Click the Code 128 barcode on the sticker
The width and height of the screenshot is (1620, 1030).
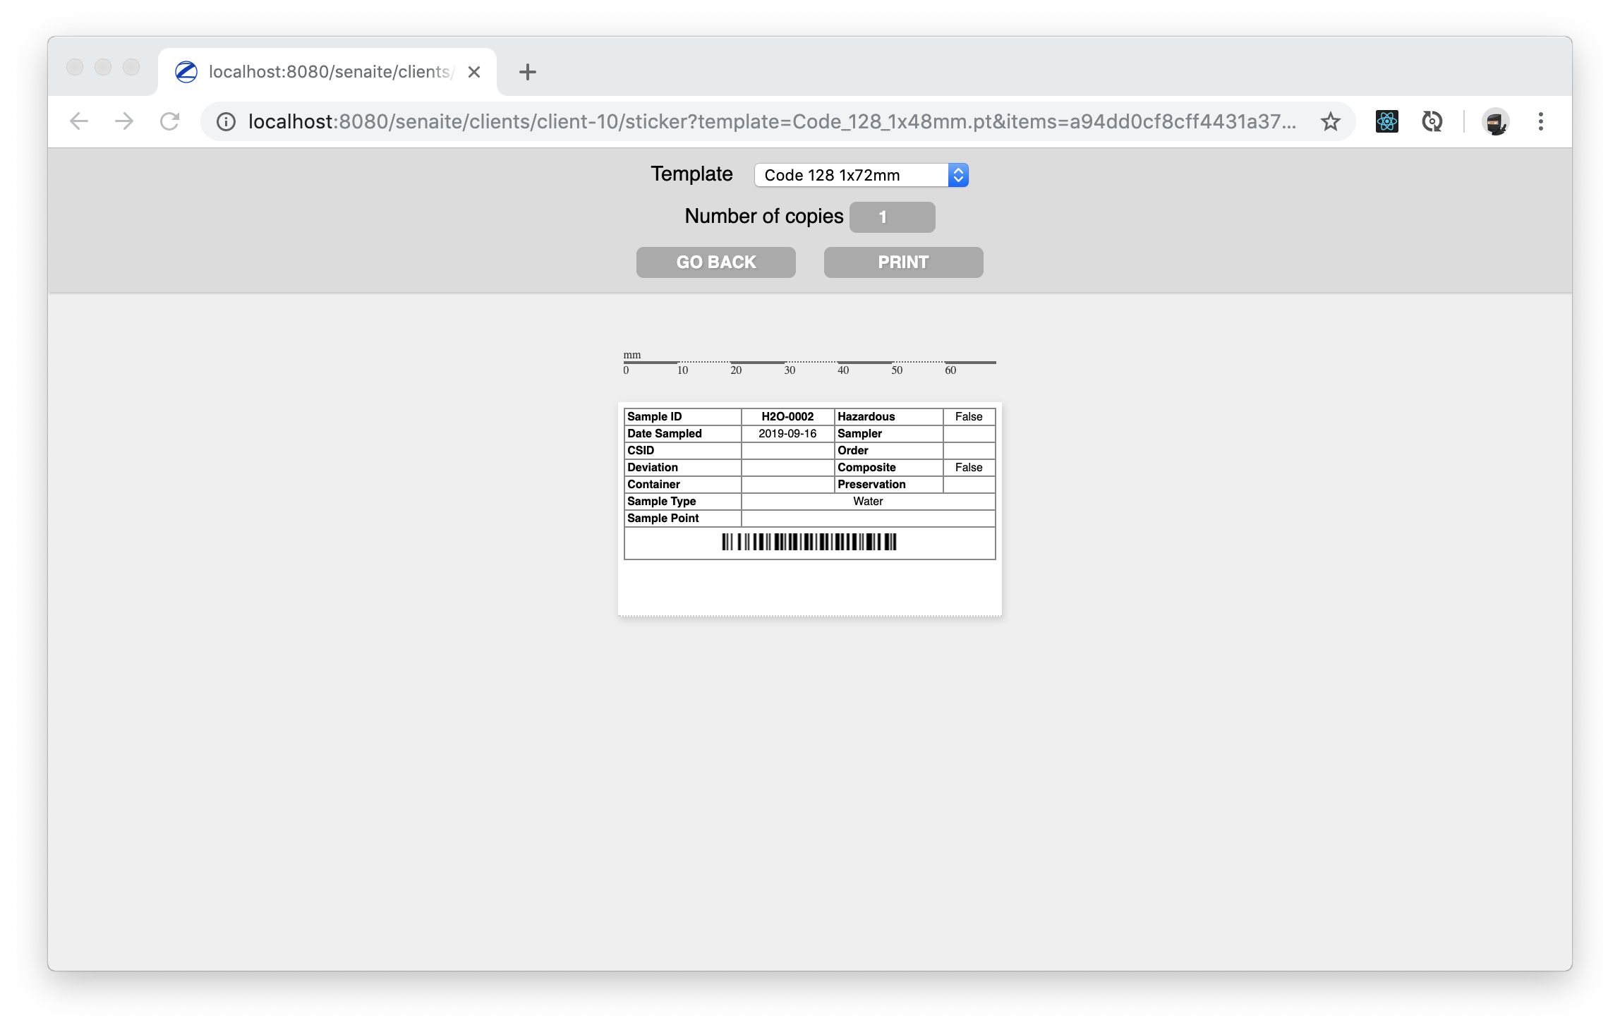[x=809, y=542]
